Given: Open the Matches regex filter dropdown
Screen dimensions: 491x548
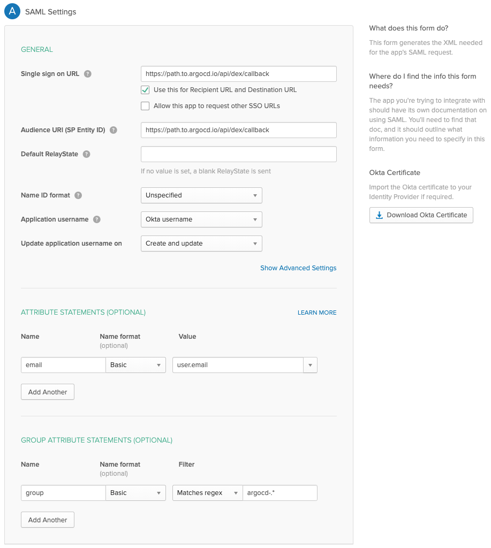Looking at the screenshot, I should coord(207,493).
